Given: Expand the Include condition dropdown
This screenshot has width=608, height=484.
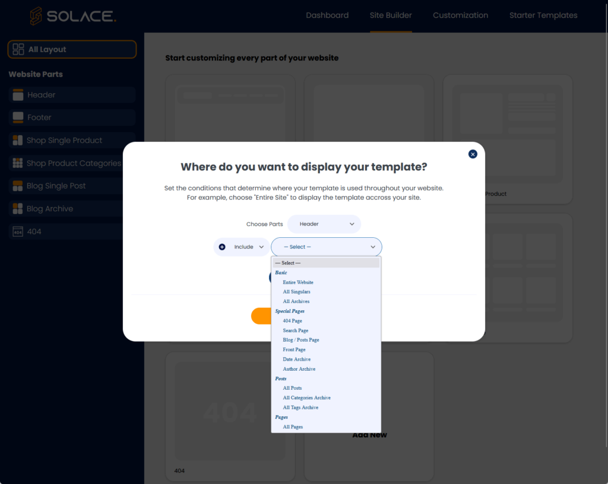Looking at the screenshot, I should coord(243,246).
